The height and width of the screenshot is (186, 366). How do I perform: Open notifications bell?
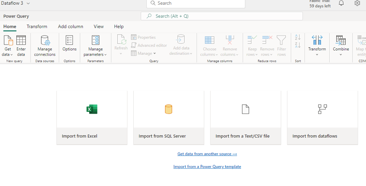pyautogui.click(x=341, y=3)
